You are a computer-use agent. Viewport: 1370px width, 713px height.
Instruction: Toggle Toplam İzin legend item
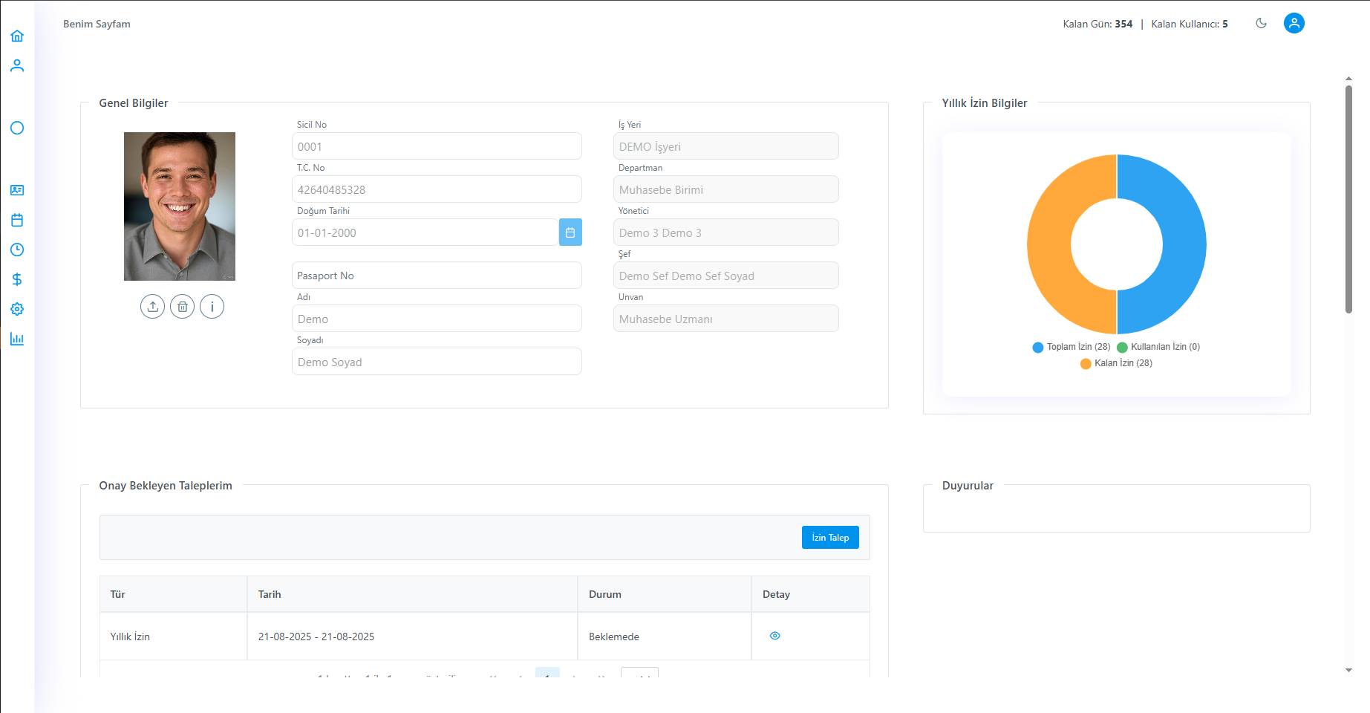pos(1071,347)
